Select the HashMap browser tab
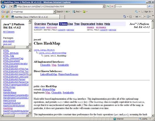155x121 pixels. click(x=35, y=17)
